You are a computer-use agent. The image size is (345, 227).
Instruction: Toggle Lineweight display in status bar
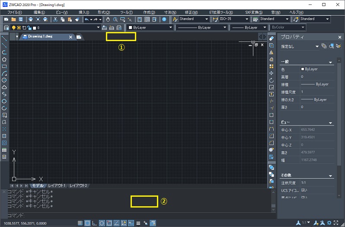[138, 223]
